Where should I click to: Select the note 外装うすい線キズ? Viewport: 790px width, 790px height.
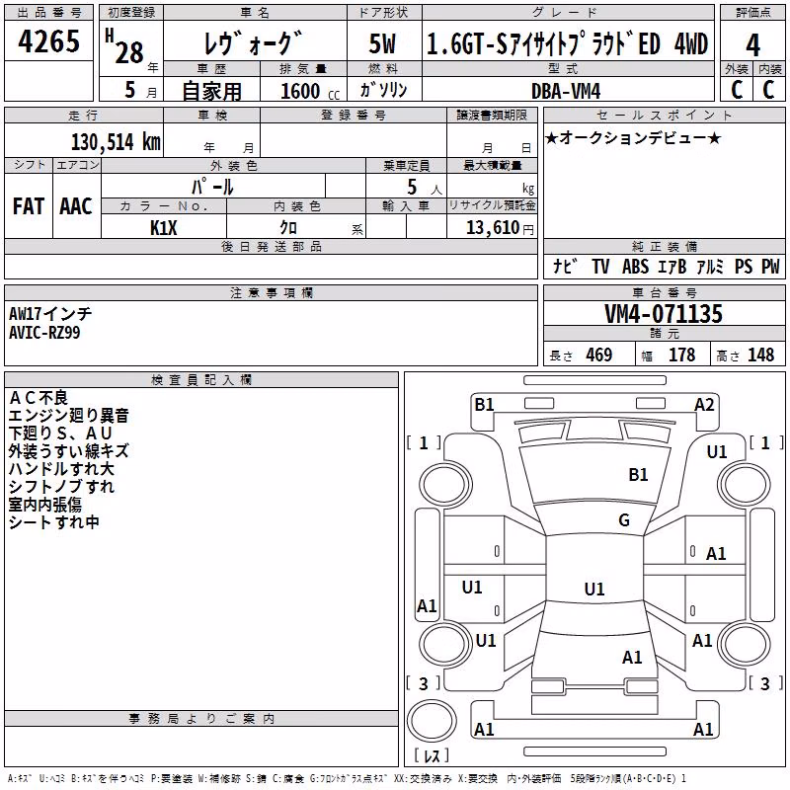point(69,450)
